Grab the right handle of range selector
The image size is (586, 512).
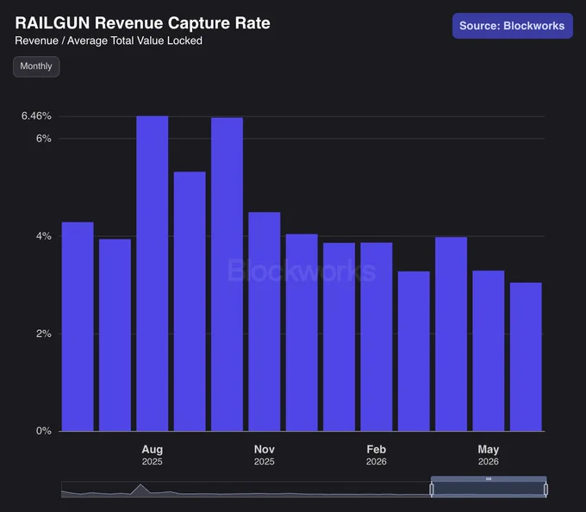click(545, 490)
